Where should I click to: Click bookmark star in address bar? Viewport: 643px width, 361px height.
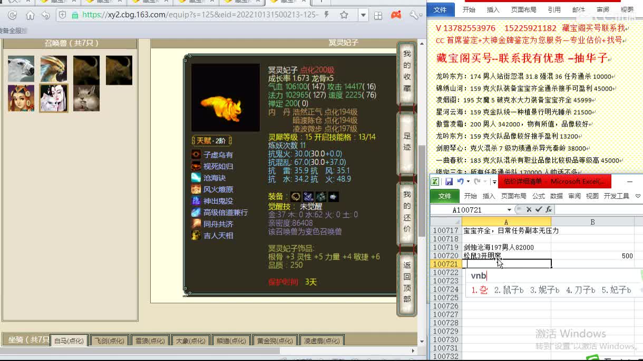click(344, 15)
